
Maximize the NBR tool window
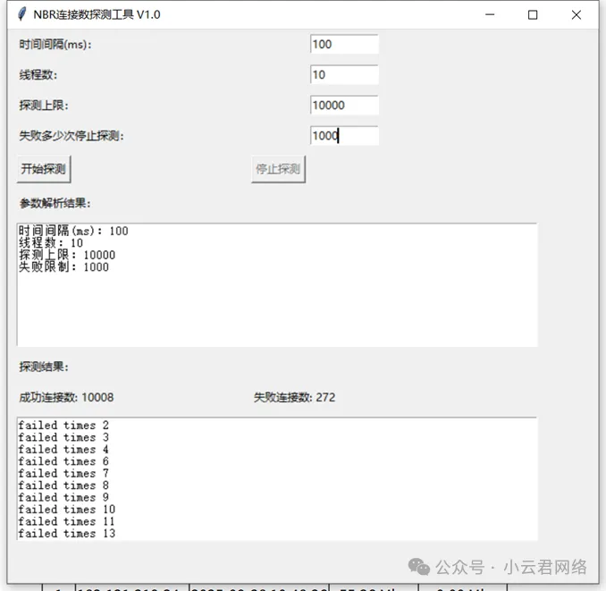[533, 14]
